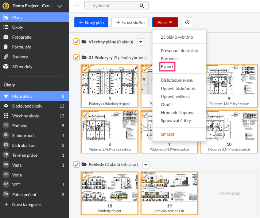Click the TP Terénní práce badge
The height and width of the screenshot is (218, 260).
coord(6,155)
